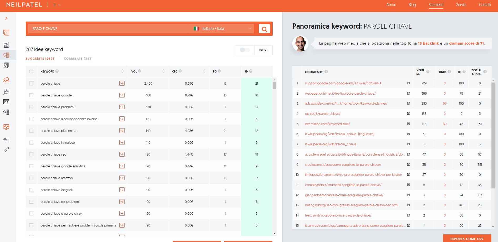Open external link icon for treccani.it result
The image size is (498, 242).
(408, 215)
